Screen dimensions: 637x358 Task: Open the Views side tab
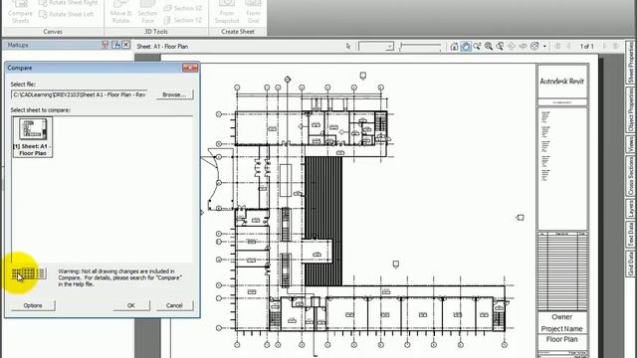630,144
